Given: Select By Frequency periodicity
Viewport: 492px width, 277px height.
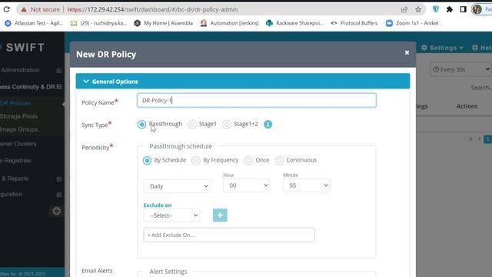Looking at the screenshot, I should [196, 161].
